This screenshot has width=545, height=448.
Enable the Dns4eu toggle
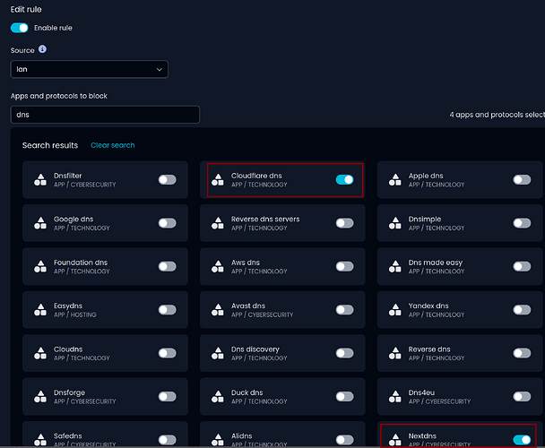click(x=522, y=396)
